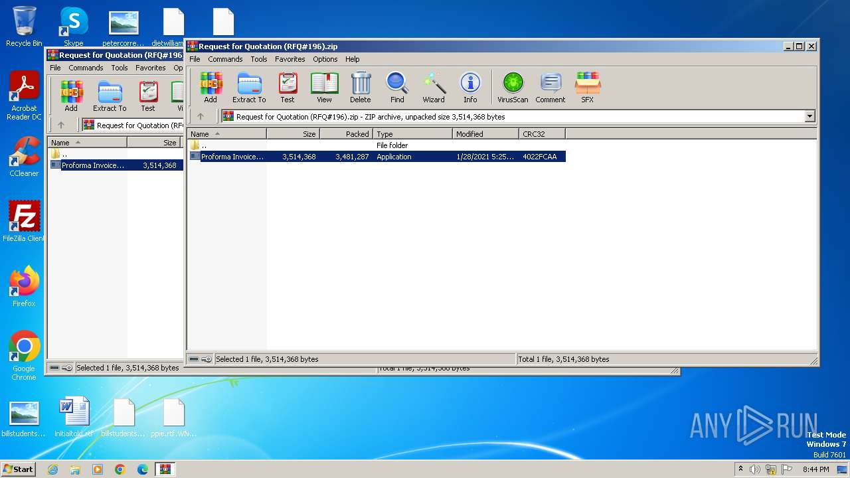Open Internet Explorer from taskbar
Screen dimensions: 850x478
[x=53, y=469]
